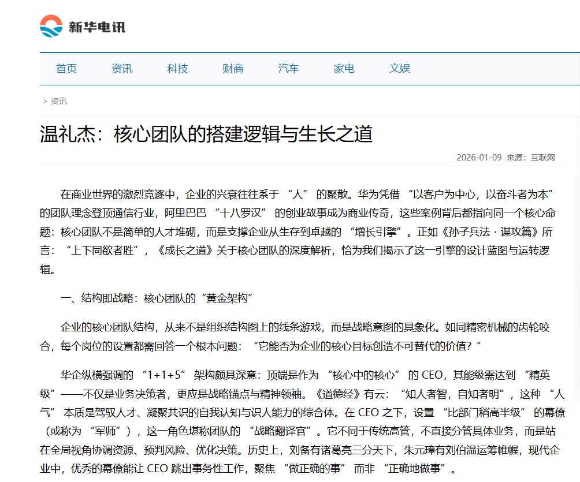
Task: Visit the 财商 section
Action: click(x=232, y=68)
